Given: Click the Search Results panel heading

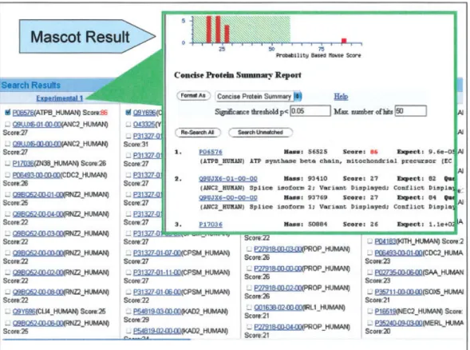Looking at the screenshot, I should 31,86.
